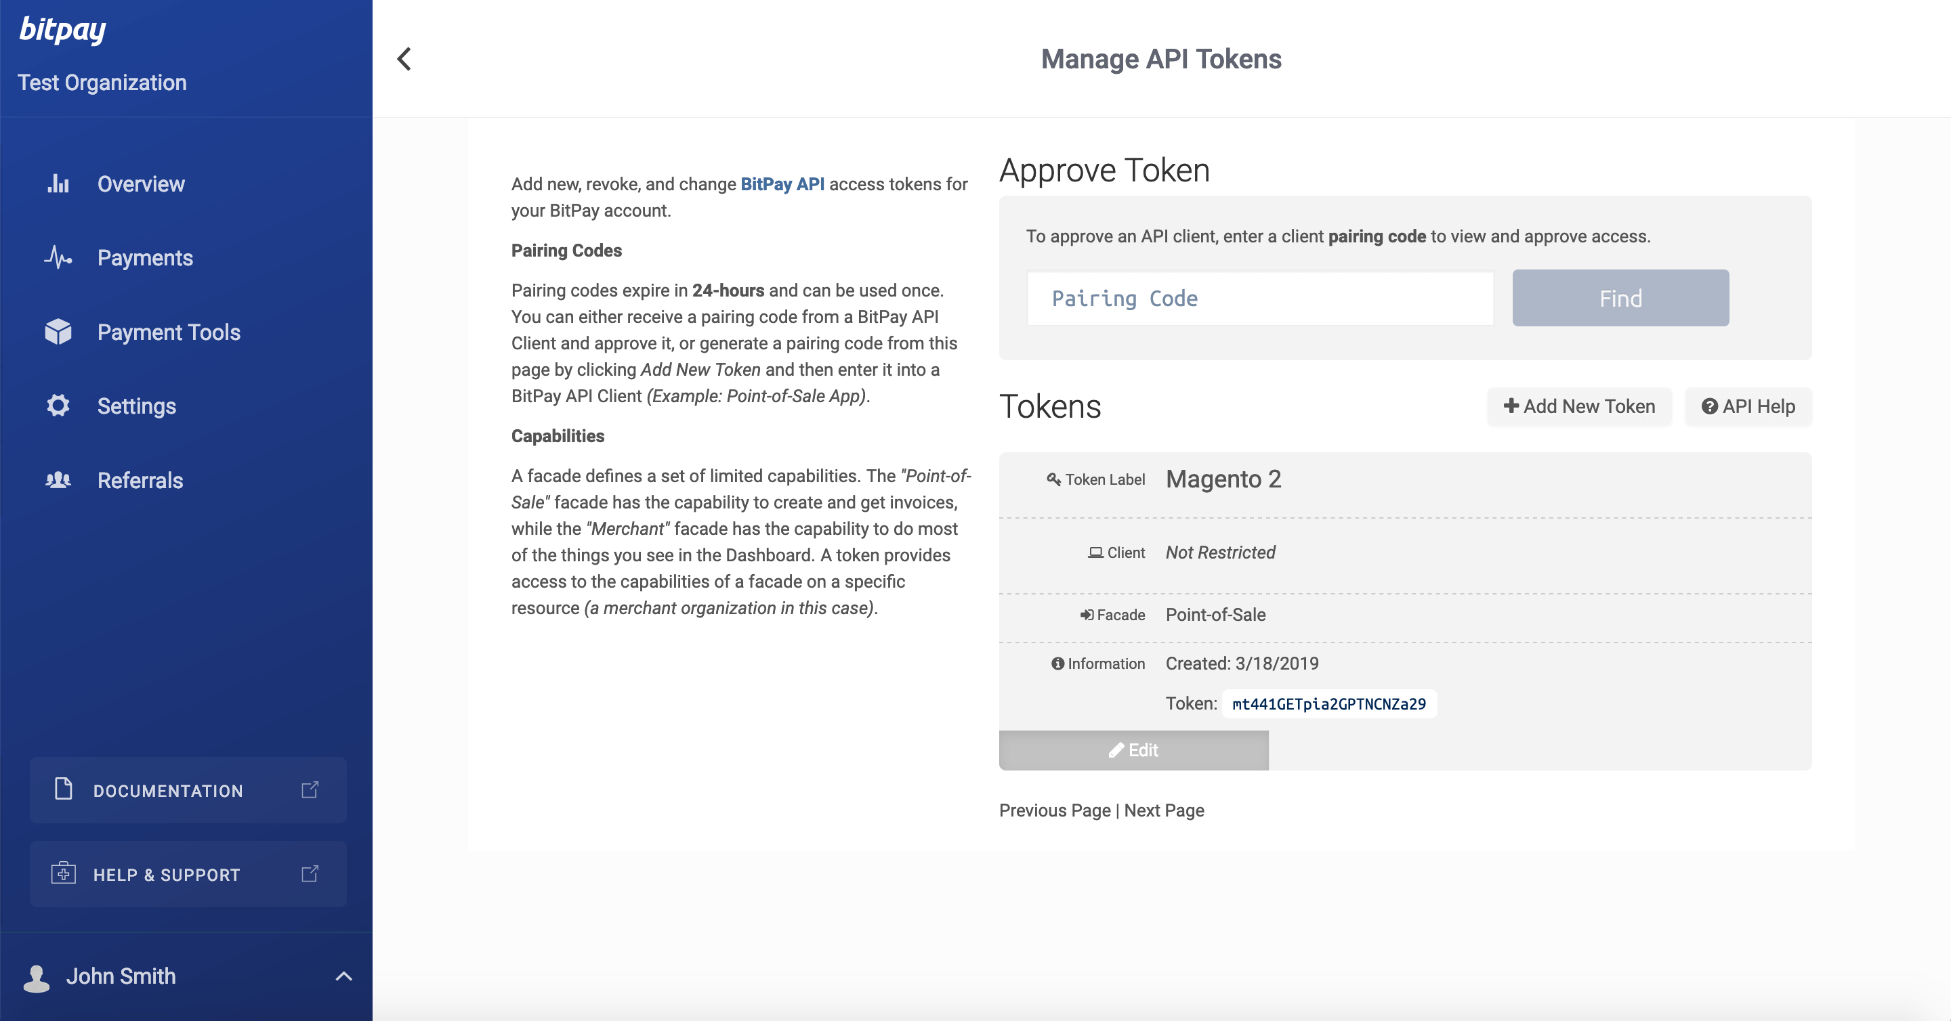This screenshot has width=1951, height=1021.
Task: Click the back arrow chevron icon
Action: point(404,59)
